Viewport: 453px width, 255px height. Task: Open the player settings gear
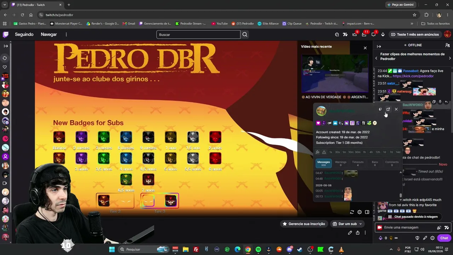(x=360, y=212)
